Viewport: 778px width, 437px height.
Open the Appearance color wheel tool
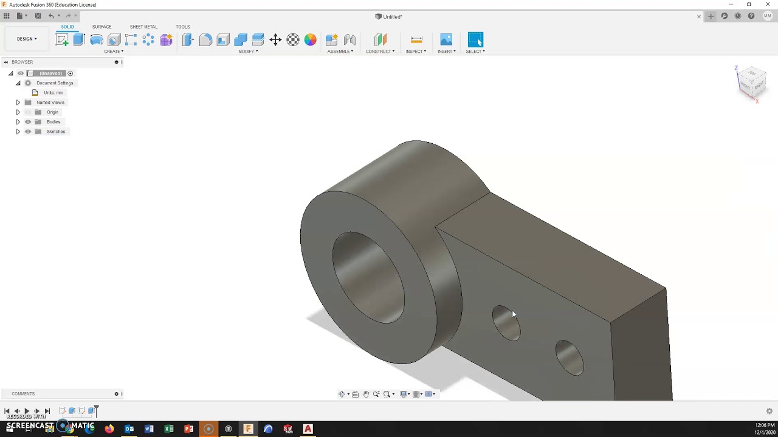click(x=311, y=40)
